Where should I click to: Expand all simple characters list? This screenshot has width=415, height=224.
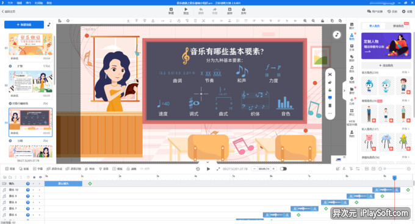406,101
